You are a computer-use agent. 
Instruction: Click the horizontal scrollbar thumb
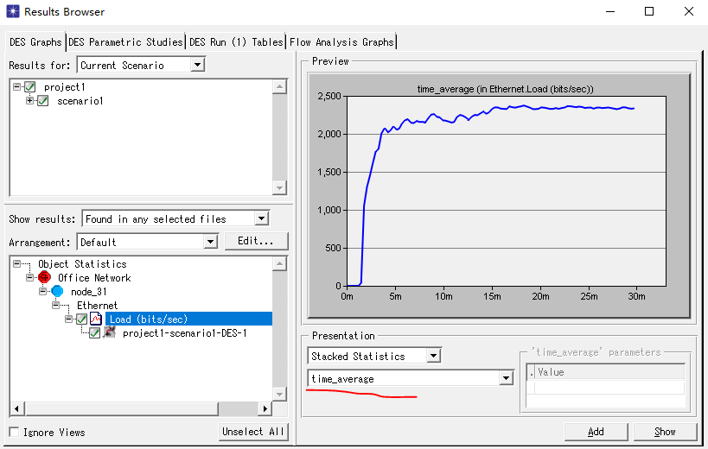point(122,408)
